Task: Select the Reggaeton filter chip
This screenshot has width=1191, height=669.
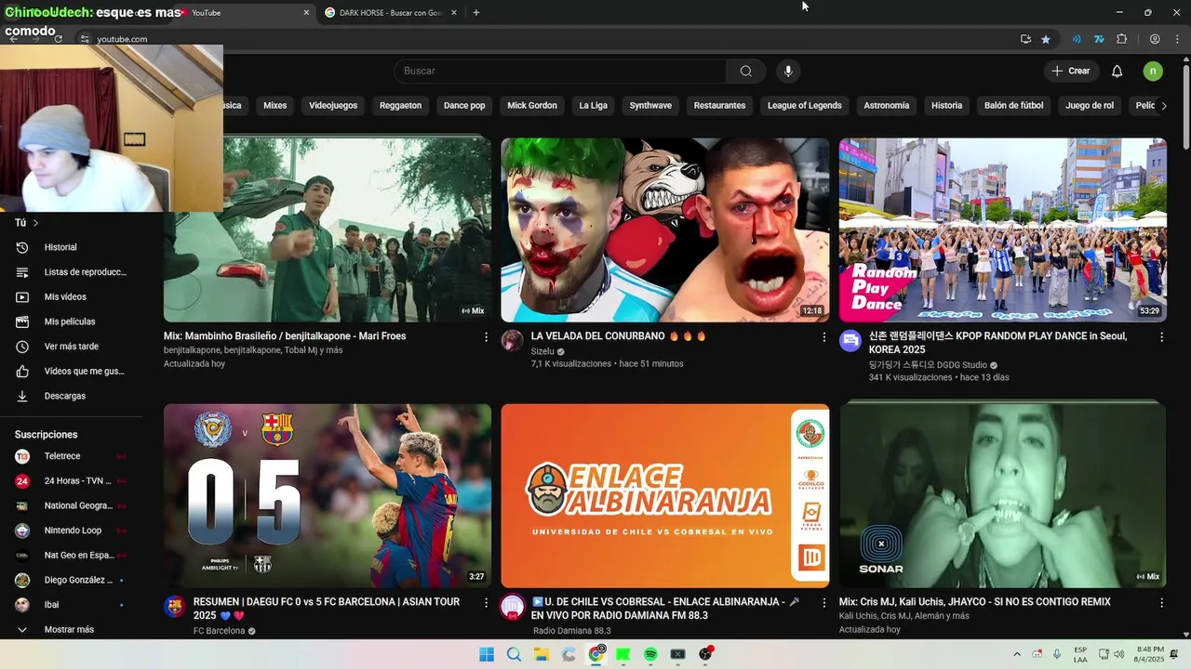Action: (400, 105)
